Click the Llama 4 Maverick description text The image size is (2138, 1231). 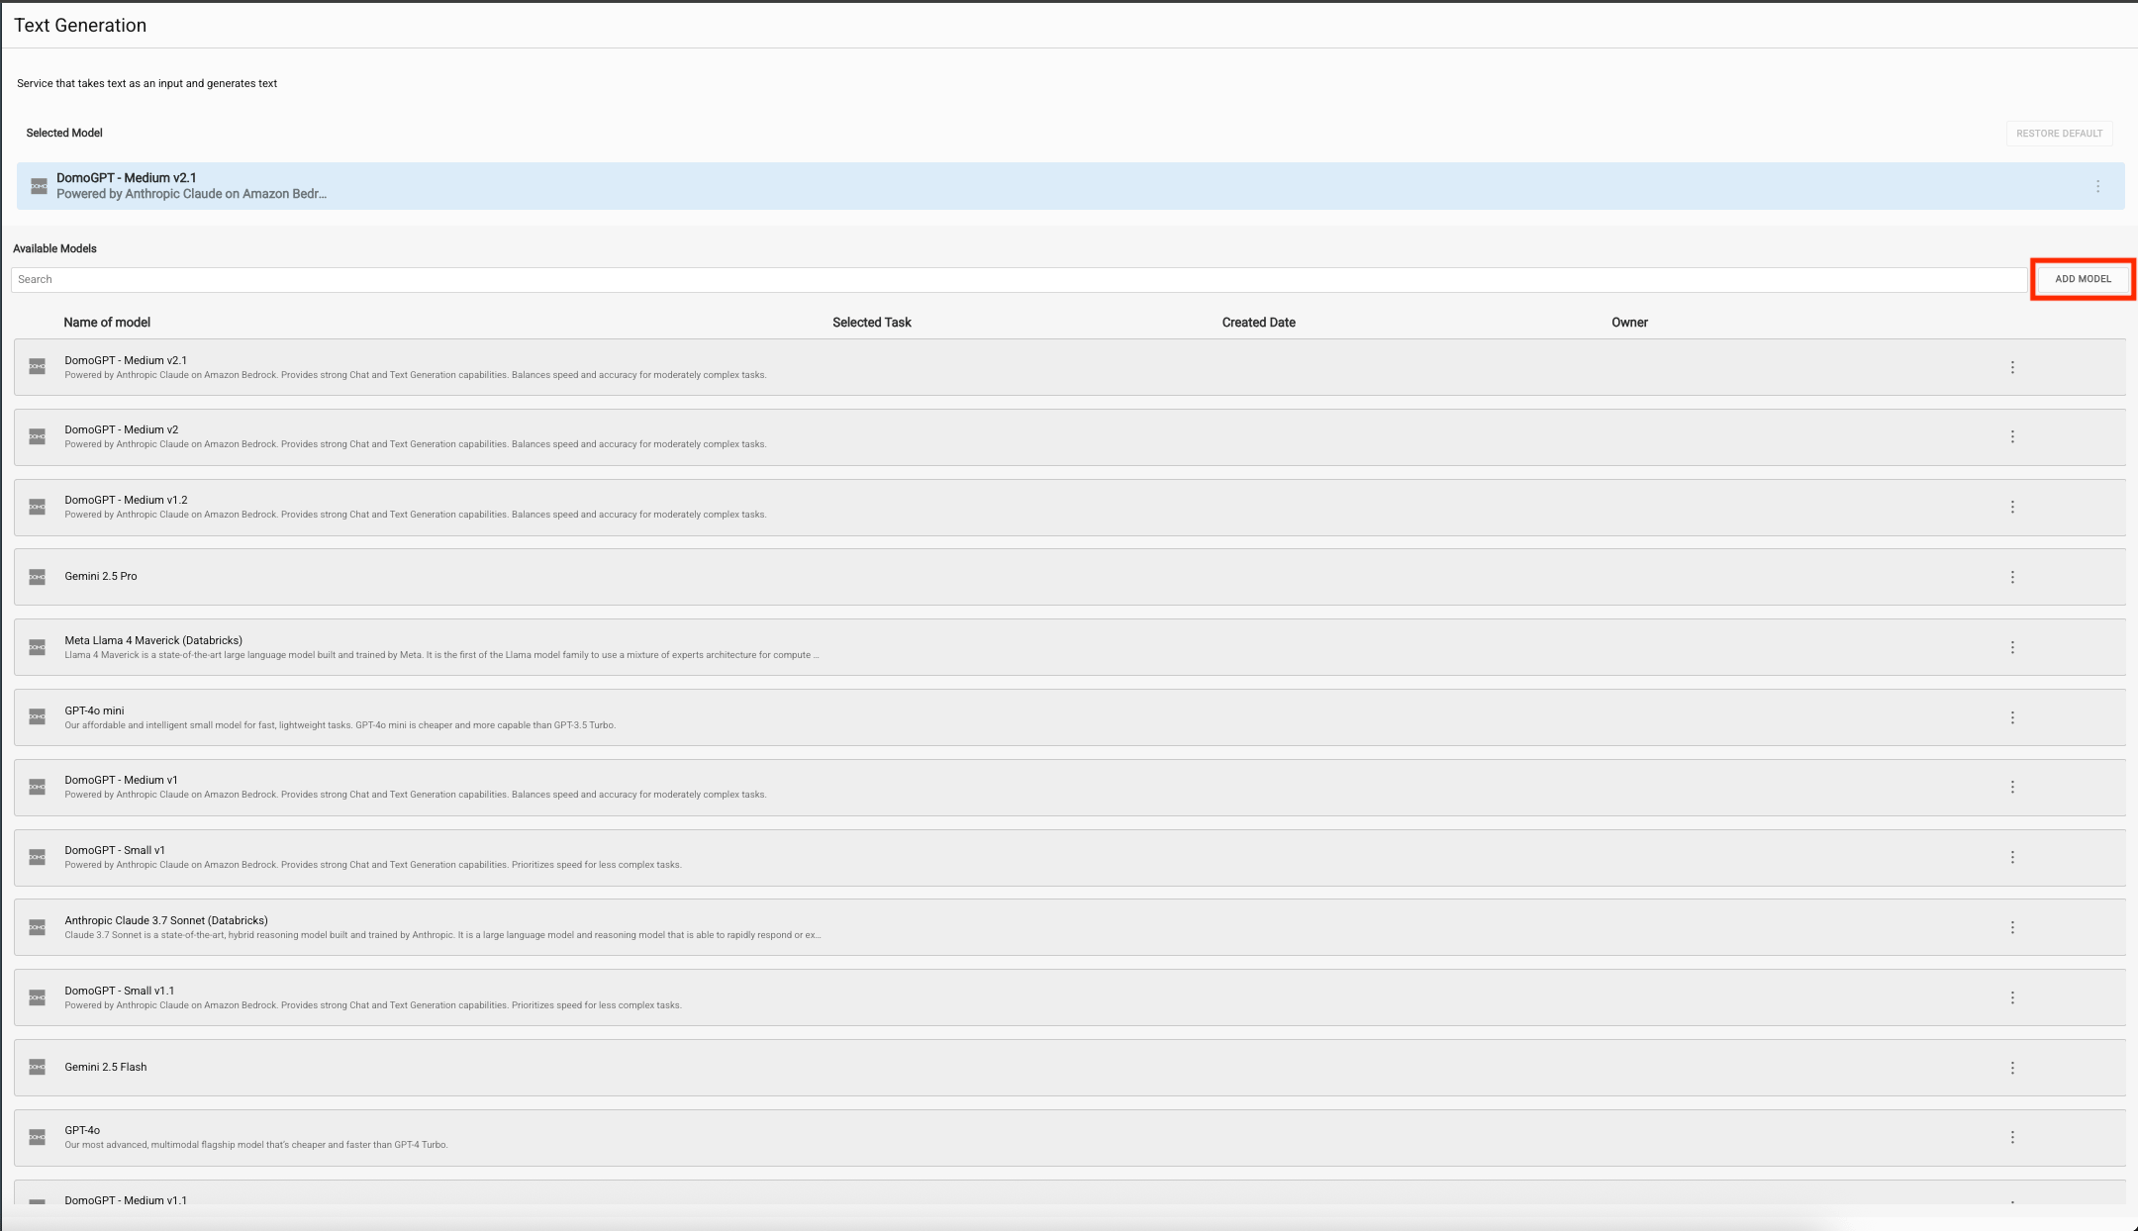441,655
